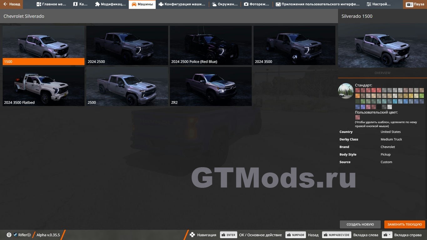Click the Пауза button
This screenshot has width=427, height=240.
point(415,4)
